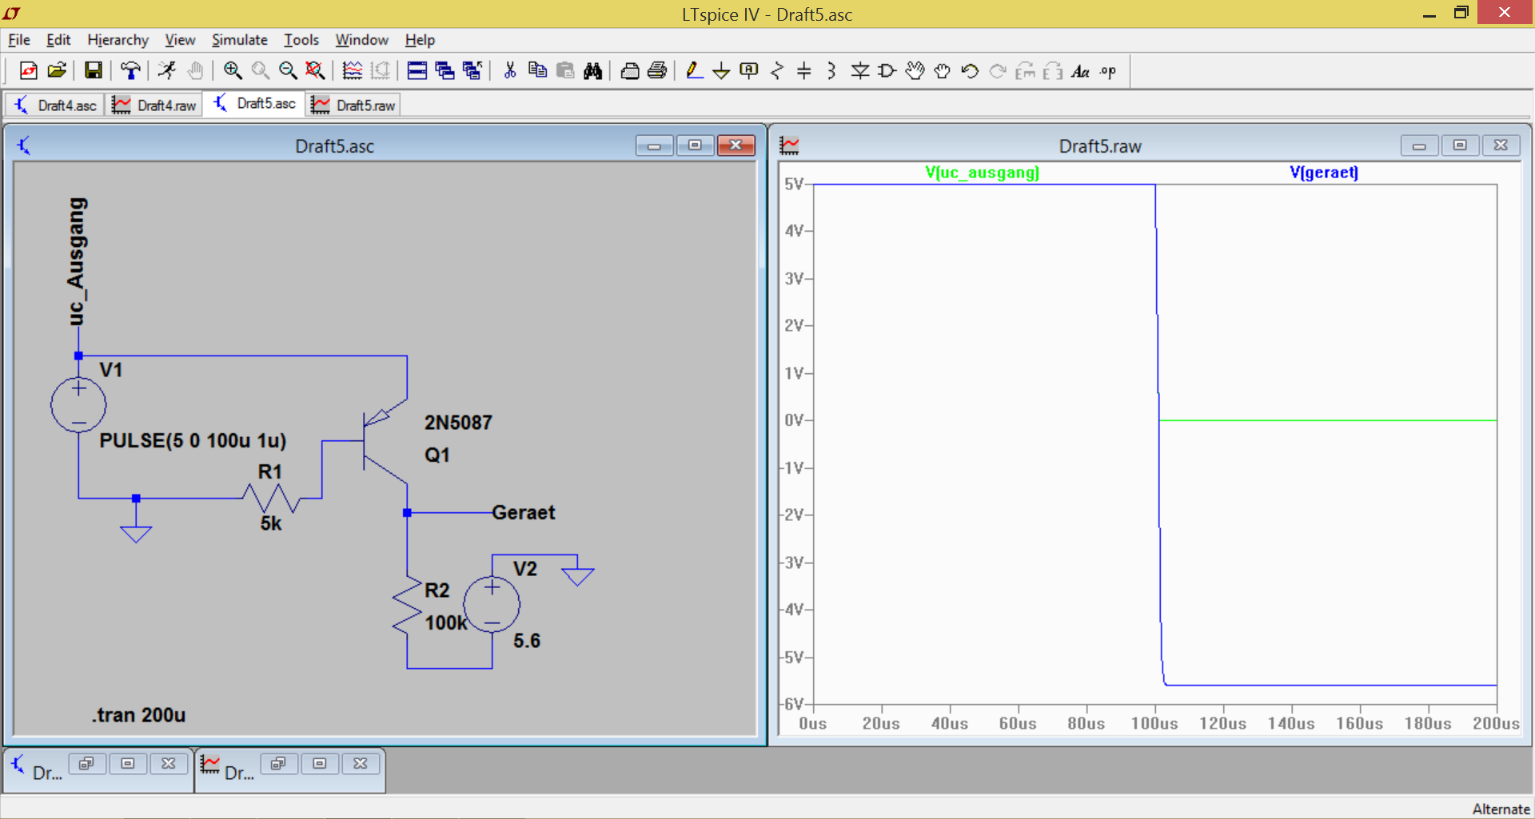Click the PULSE(5 0 100u 1u) source value
This screenshot has width=1535, height=819.
click(x=193, y=440)
